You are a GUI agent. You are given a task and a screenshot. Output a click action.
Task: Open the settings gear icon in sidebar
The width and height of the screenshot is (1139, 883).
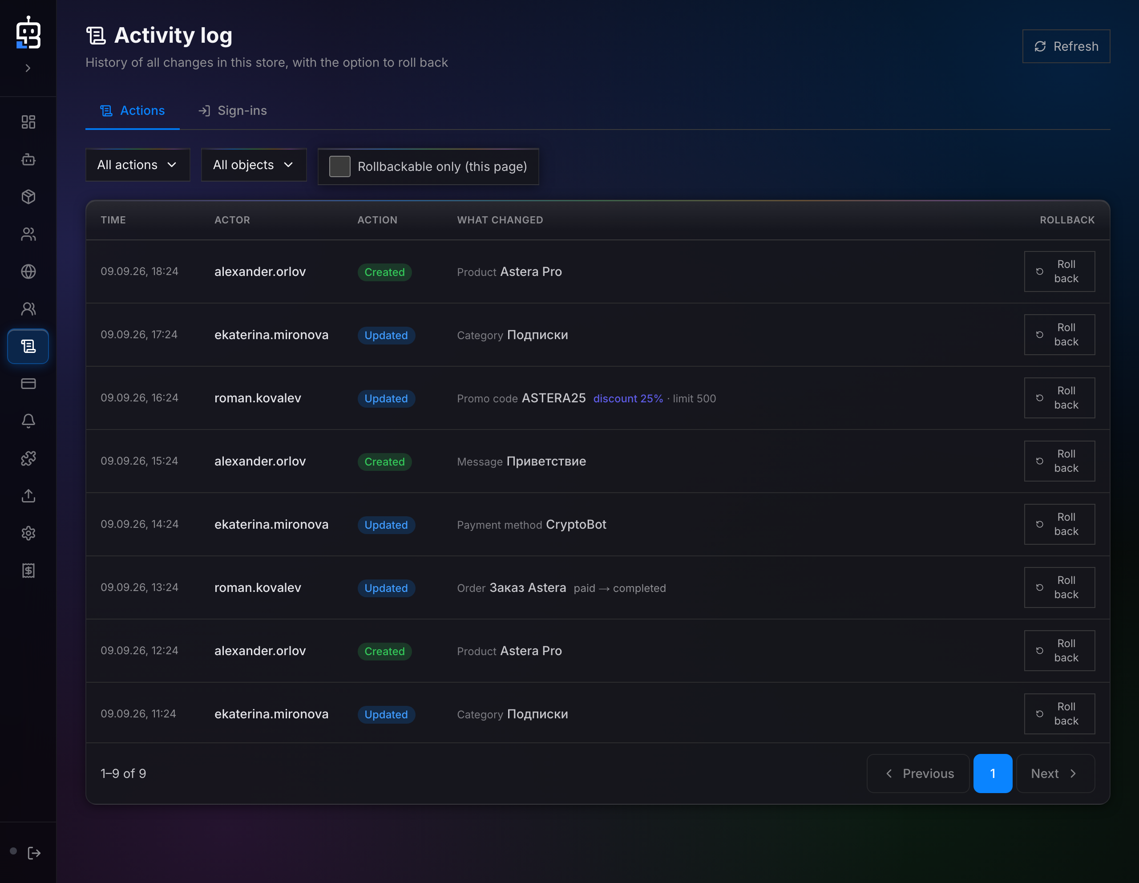[28, 533]
